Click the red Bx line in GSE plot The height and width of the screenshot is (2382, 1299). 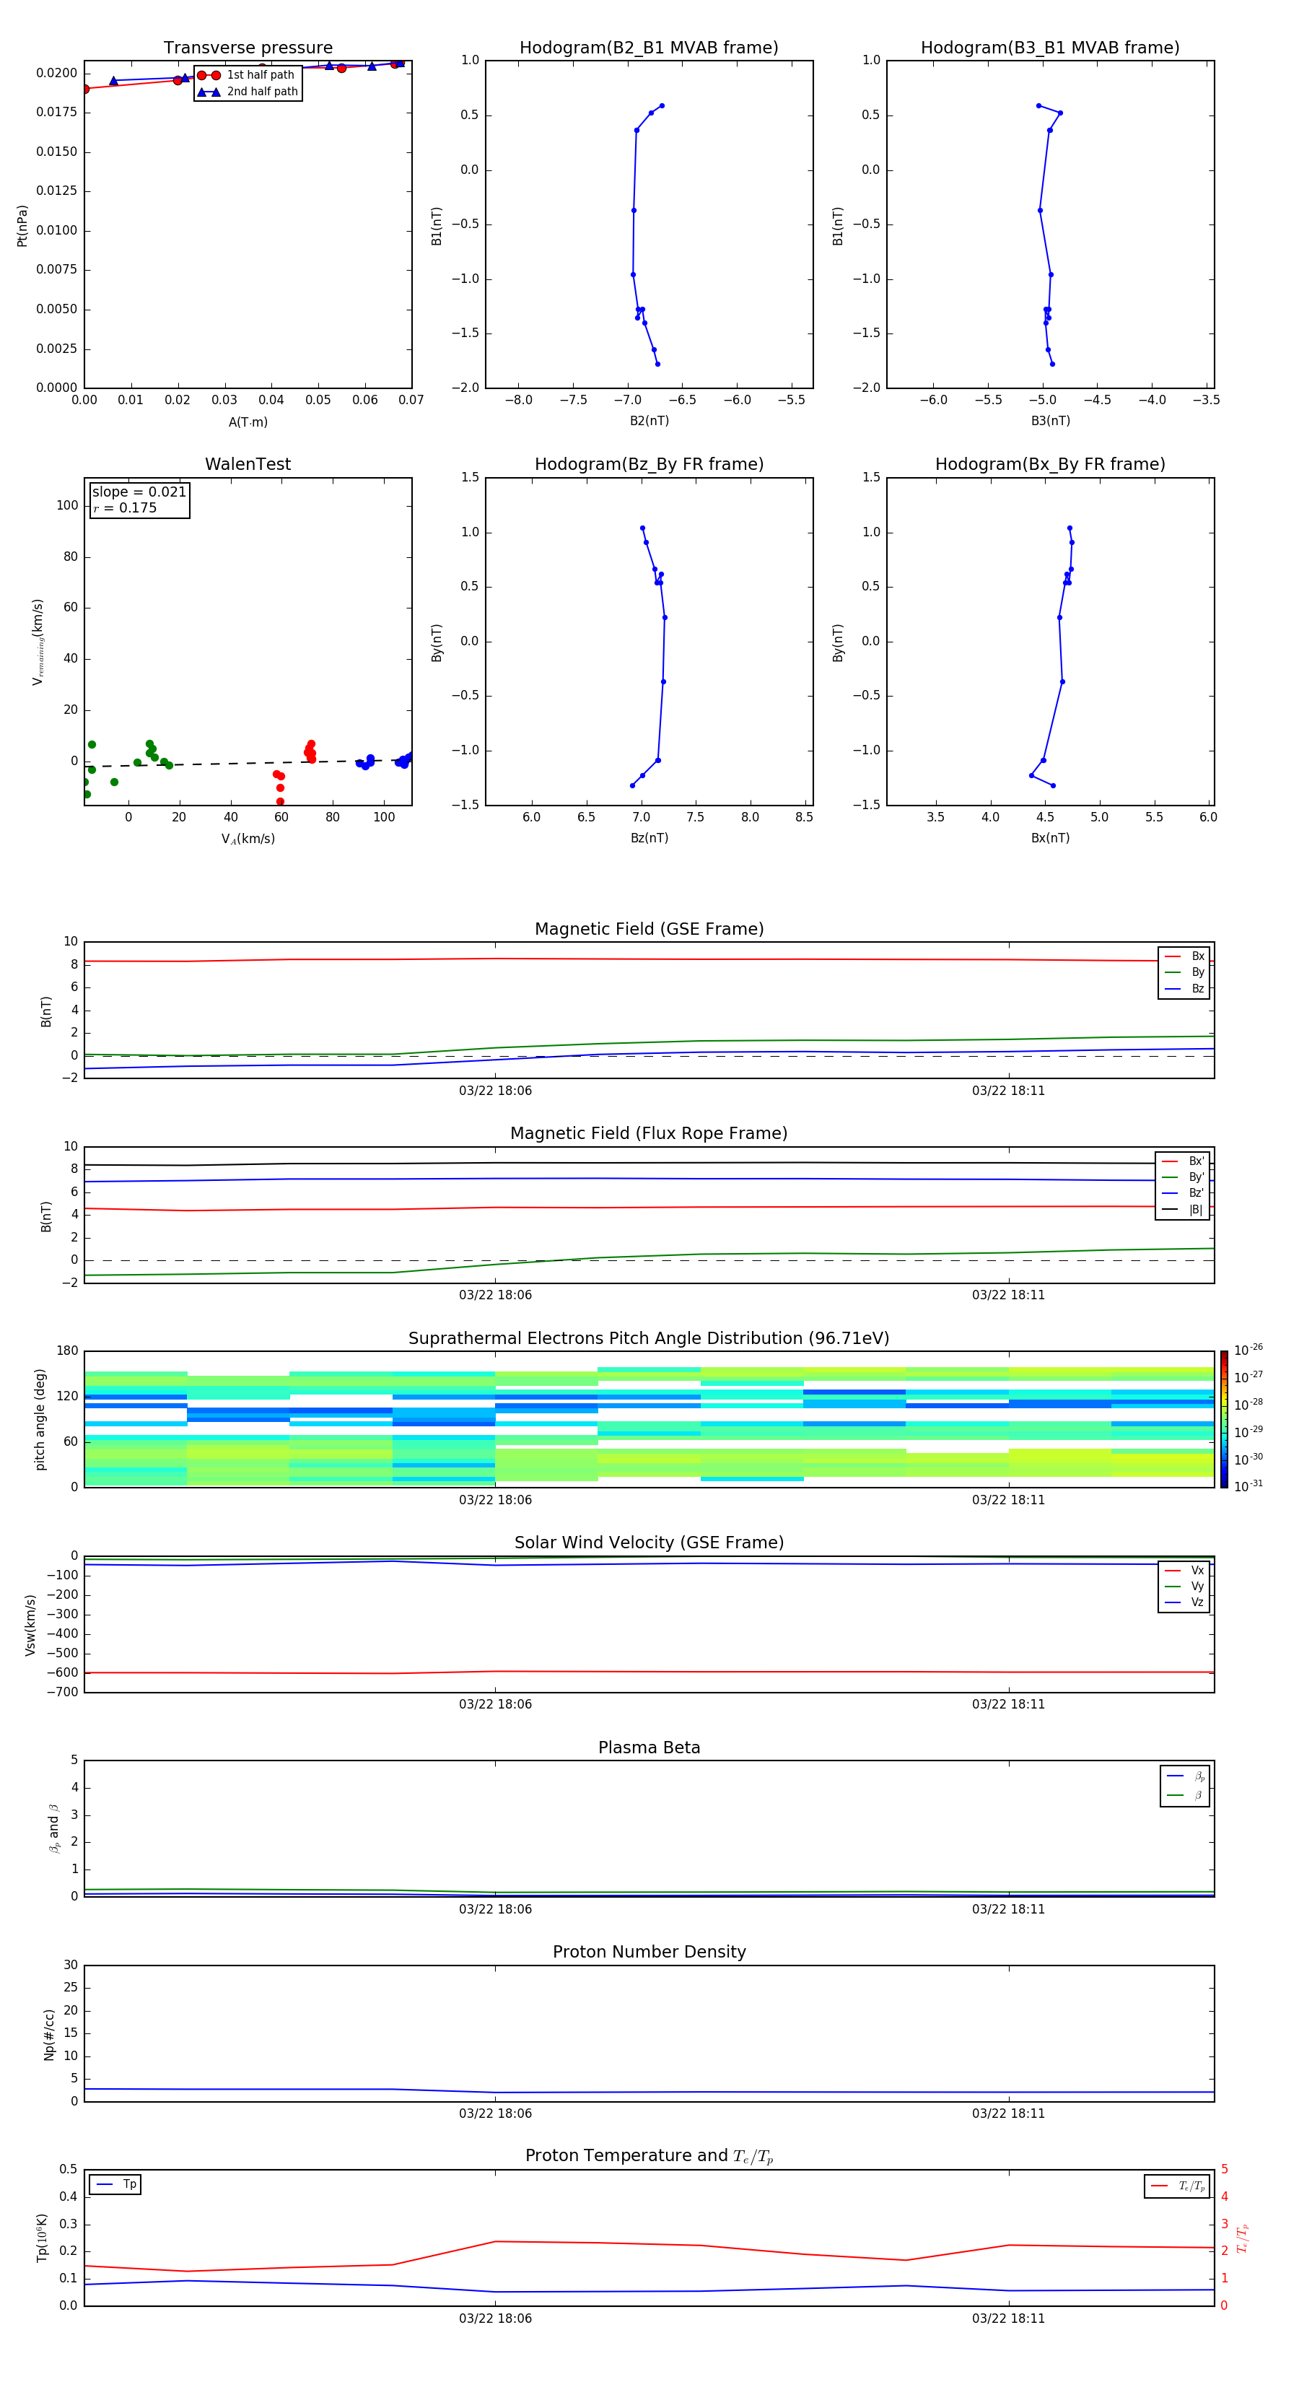point(649,959)
